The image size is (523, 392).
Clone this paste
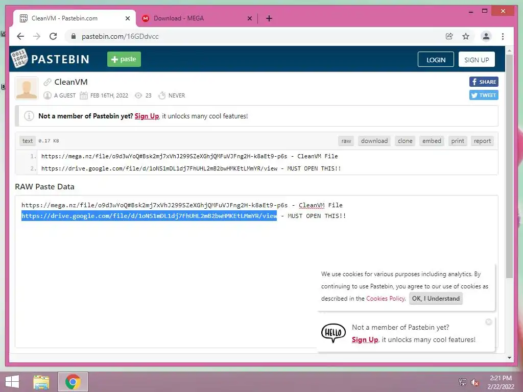click(405, 141)
